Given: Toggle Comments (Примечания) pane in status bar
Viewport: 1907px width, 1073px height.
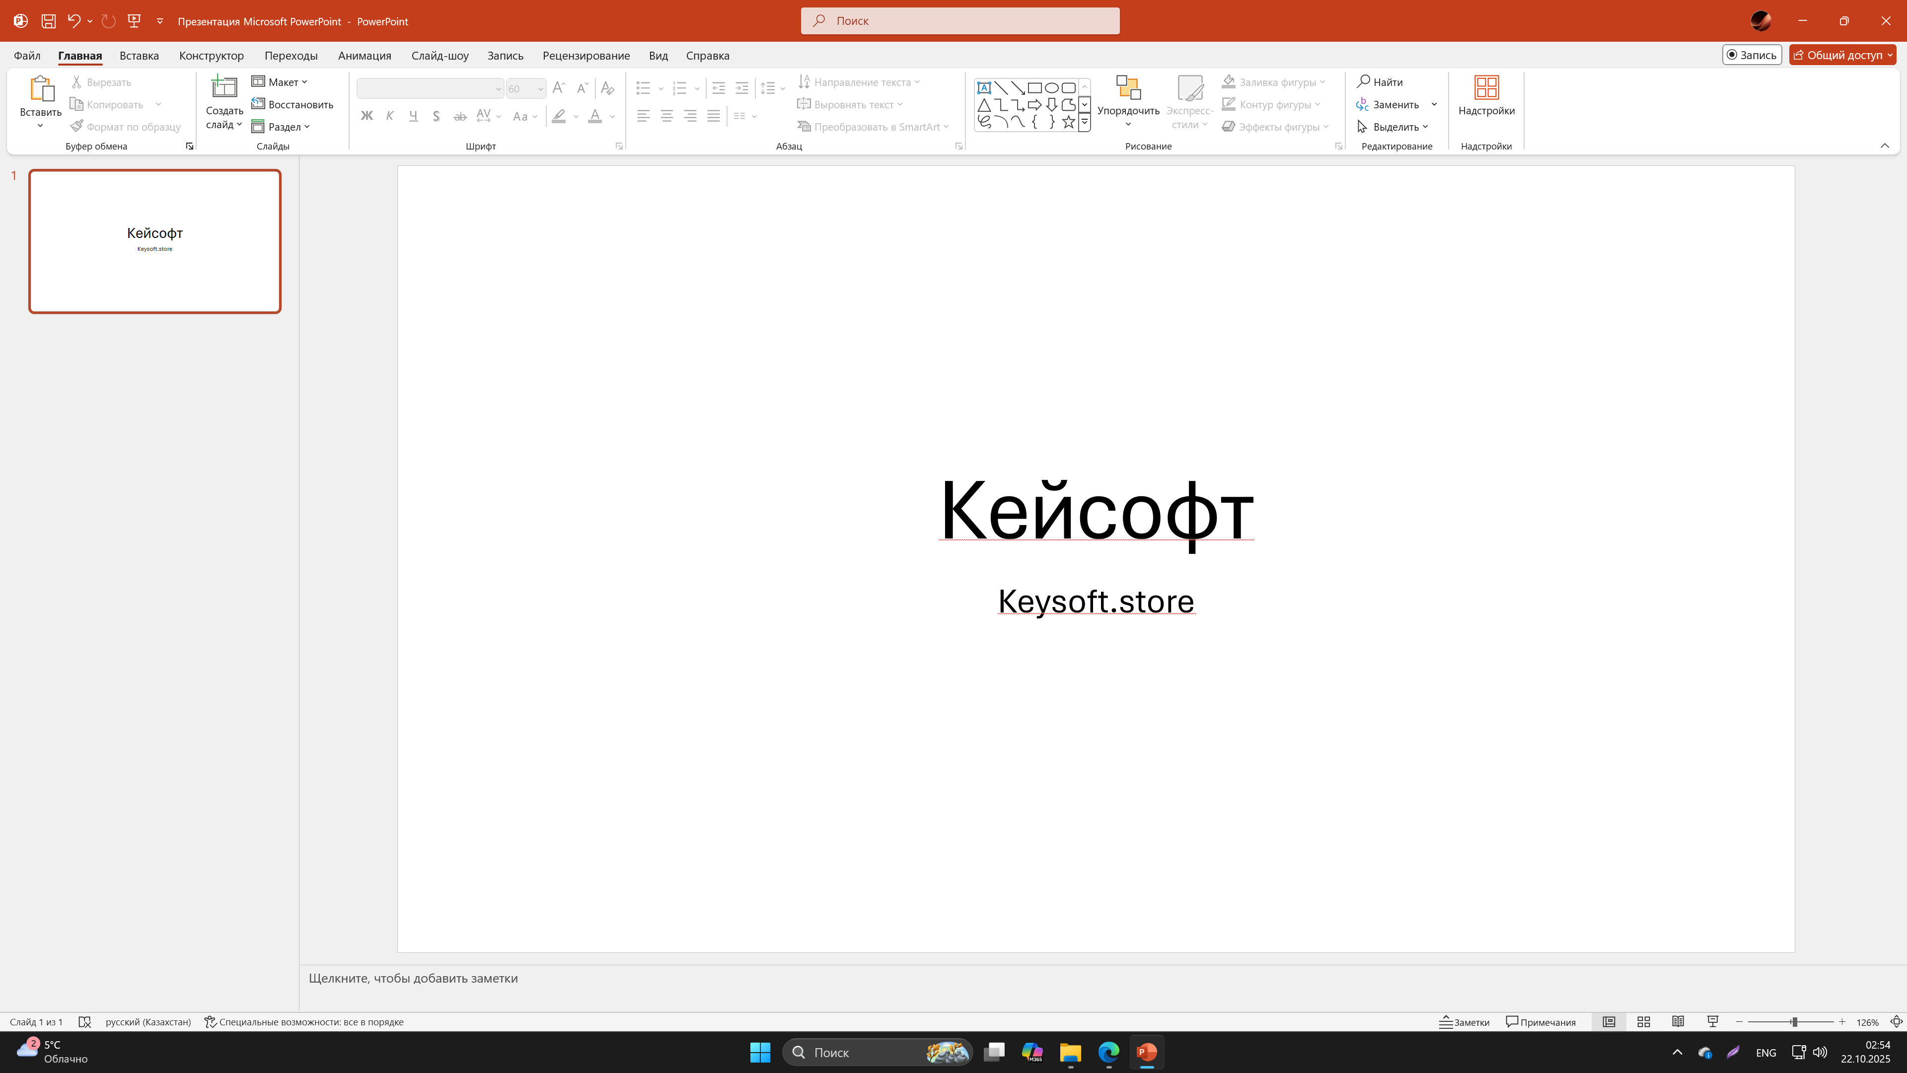Looking at the screenshot, I should coord(1540,1022).
